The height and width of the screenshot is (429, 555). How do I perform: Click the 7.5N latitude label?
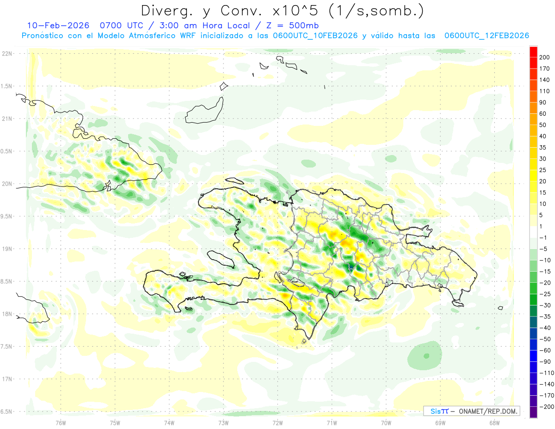(x=7, y=346)
